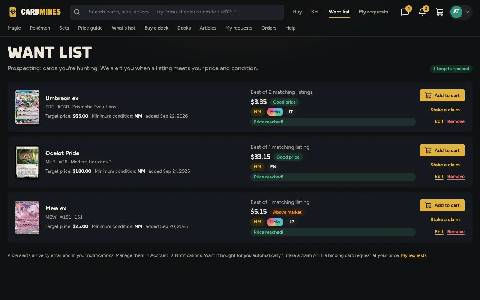This screenshot has height=300, width=480.
Task: Stake a claim on Umbreon ex
Action: (445, 110)
